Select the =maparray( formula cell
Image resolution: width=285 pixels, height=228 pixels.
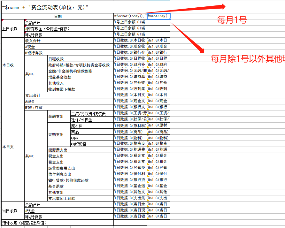tap(158, 16)
